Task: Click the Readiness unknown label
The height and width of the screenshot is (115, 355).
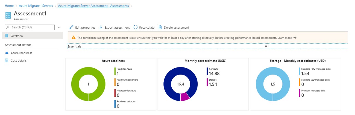Action: click(x=126, y=101)
